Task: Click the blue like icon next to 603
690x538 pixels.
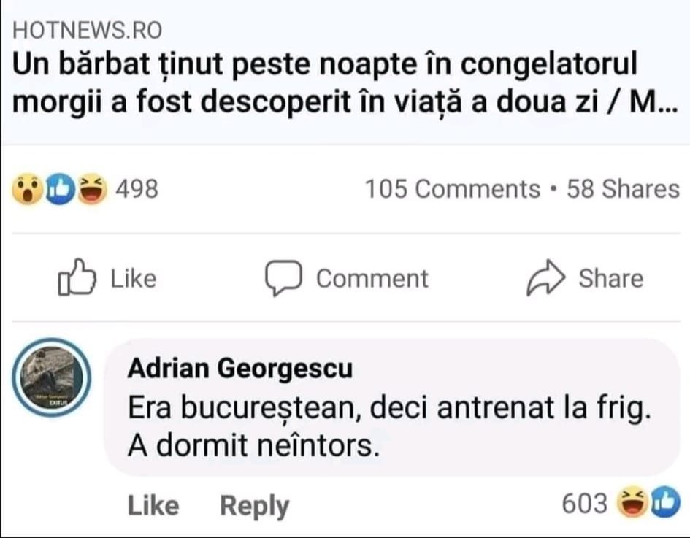Action: 664,502
